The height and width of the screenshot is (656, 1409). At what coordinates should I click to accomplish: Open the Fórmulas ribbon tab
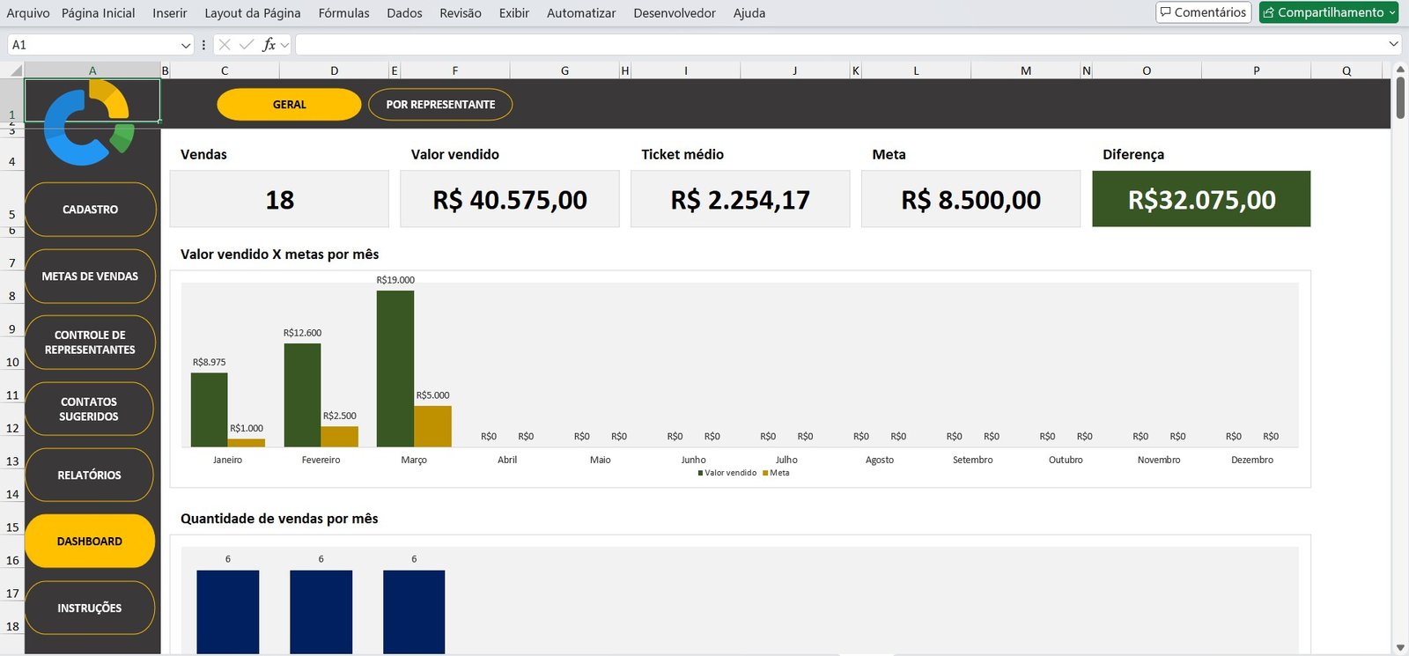[x=343, y=13]
